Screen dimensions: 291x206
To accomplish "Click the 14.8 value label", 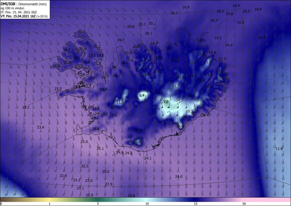I will 138,130.
